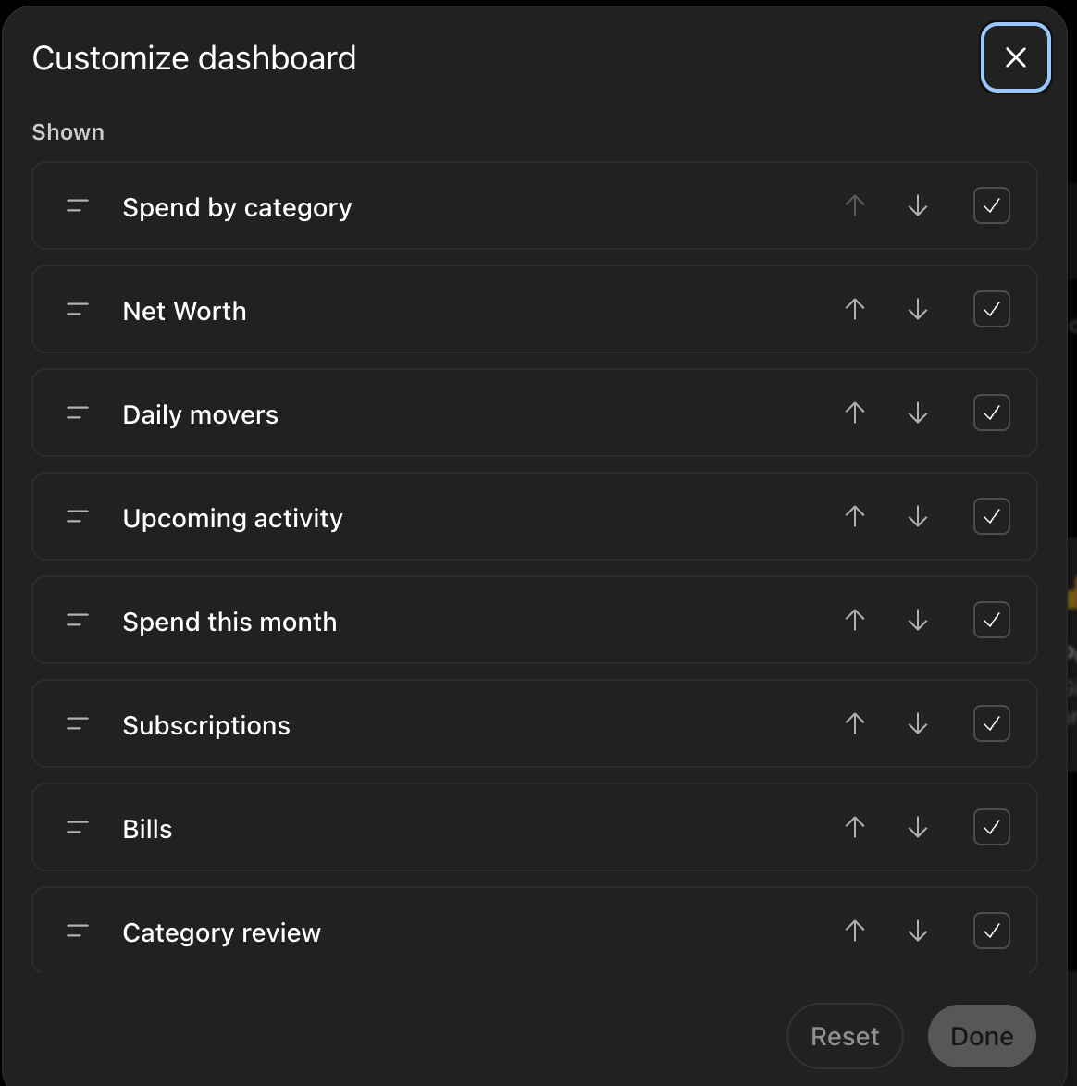Screen dimensions: 1077x1086
Task: Uncheck the Bills checkbox
Action: [991, 827]
